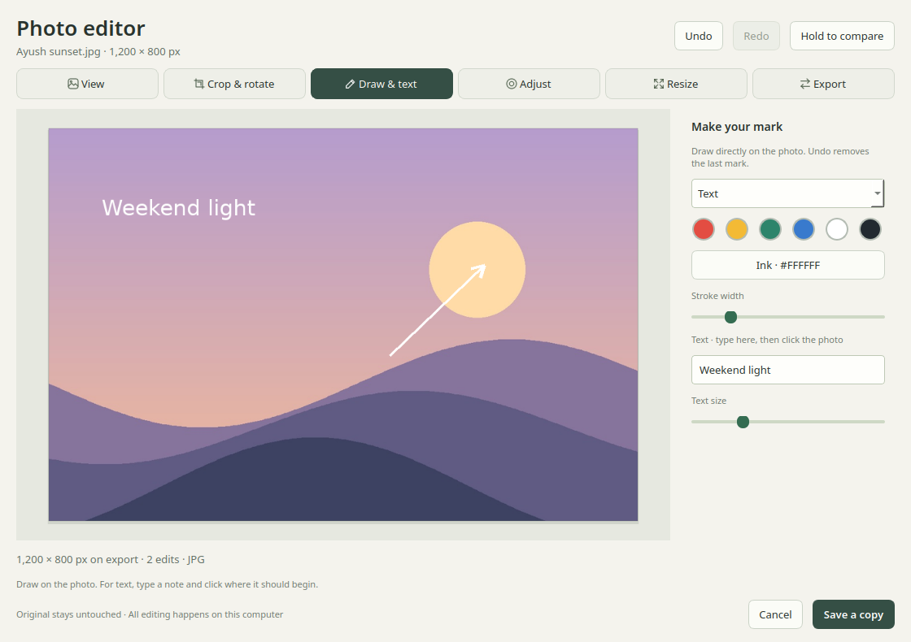
Task: Click the export size status text
Action: point(111,560)
